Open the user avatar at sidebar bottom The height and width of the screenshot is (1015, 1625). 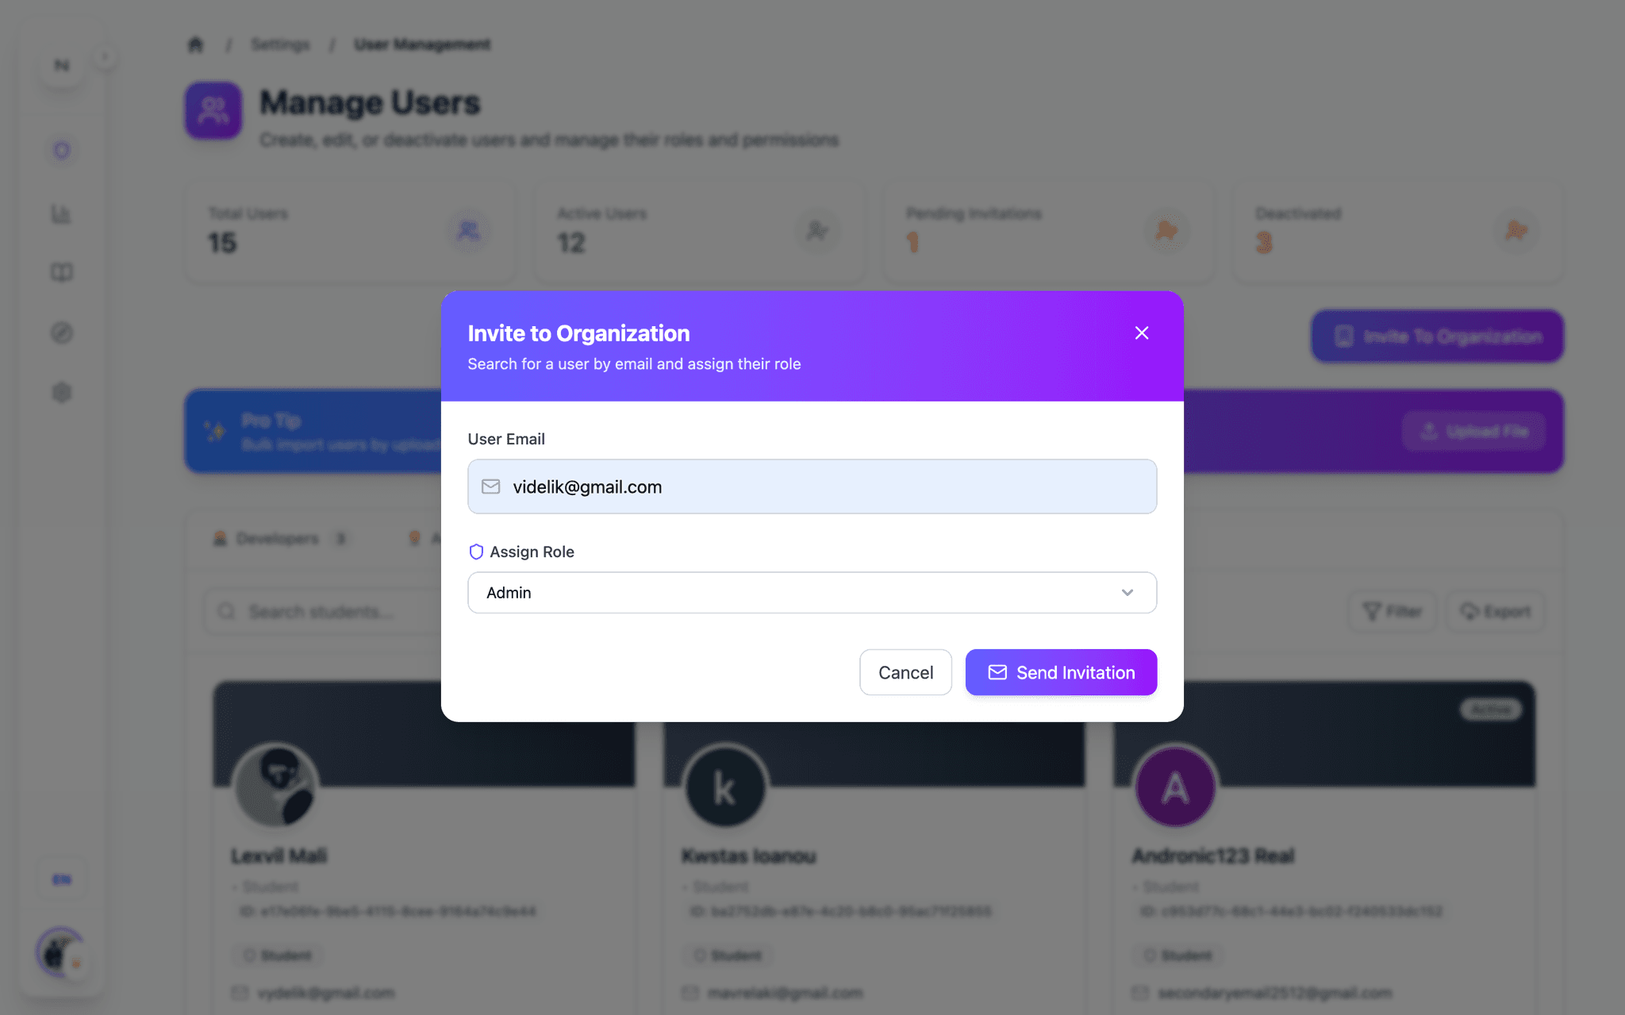click(x=60, y=952)
